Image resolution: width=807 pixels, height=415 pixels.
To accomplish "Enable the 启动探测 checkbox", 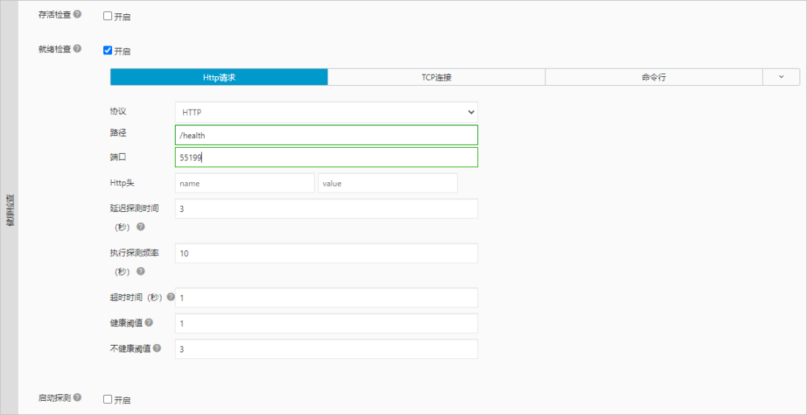I will [108, 399].
